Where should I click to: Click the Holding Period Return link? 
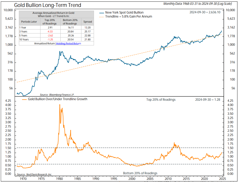pyautogui.click(x=69, y=43)
